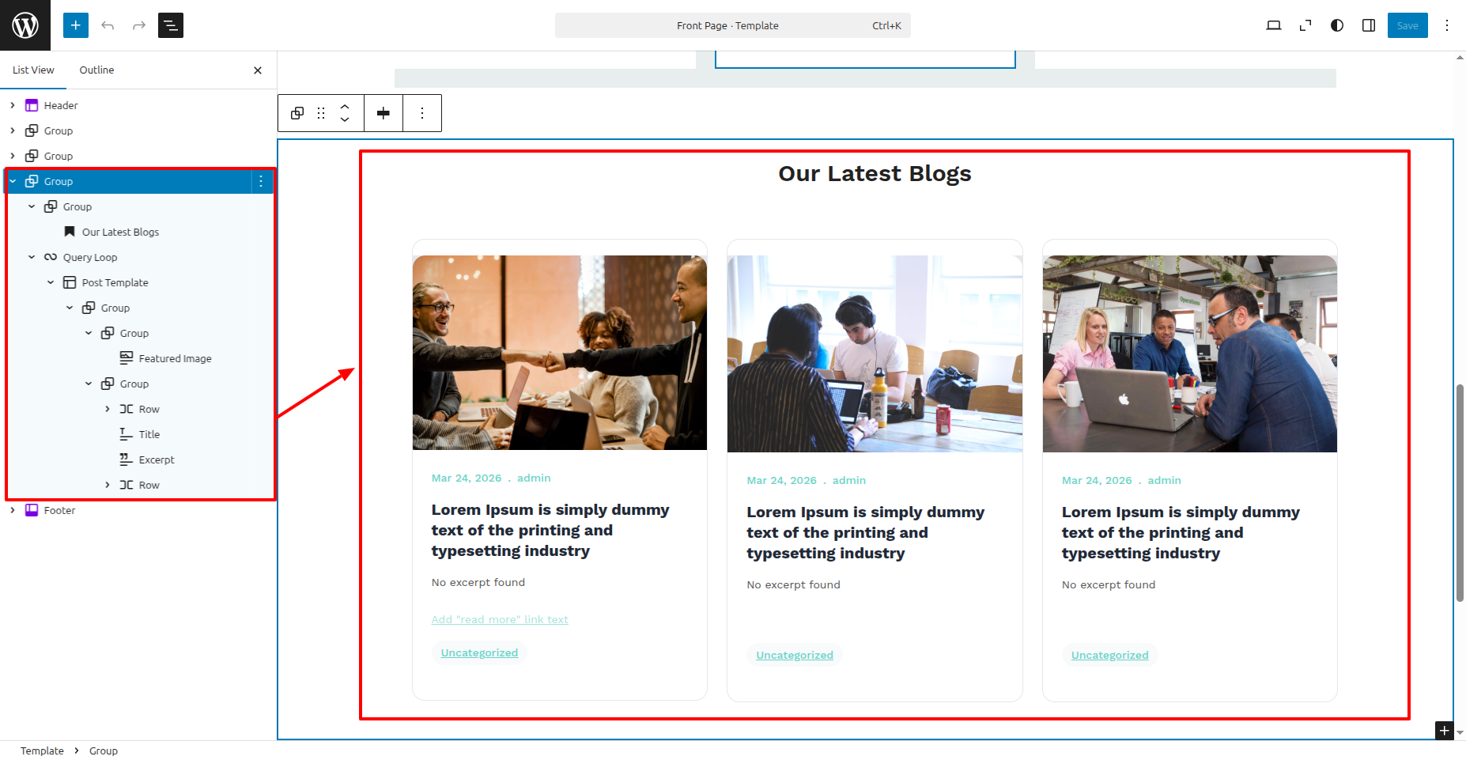Click the Save button
The width and height of the screenshot is (1466, 760).
pyautogui.click(x=1407, y=25)
